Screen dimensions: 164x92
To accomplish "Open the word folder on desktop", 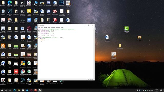I will (48, 20).
